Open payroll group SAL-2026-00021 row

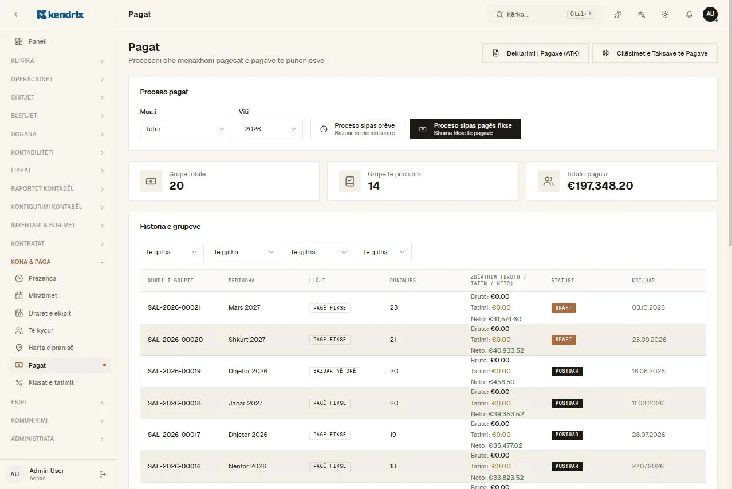click(423, 308)
